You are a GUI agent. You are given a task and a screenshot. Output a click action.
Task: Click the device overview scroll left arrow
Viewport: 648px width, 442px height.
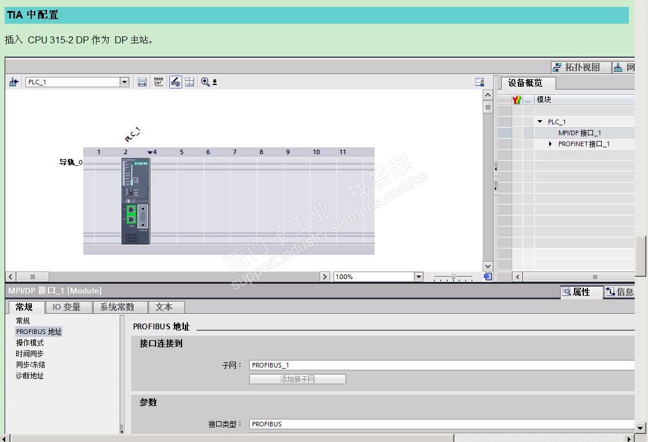(x=517, y=277)
